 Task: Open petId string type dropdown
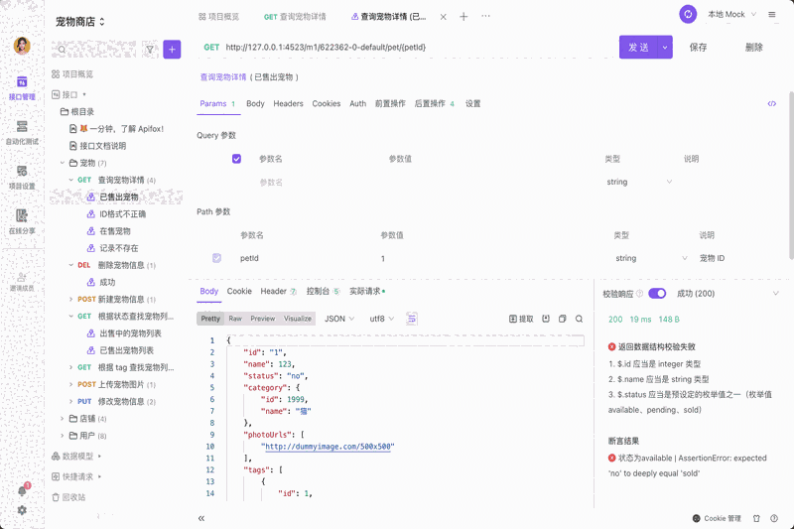tap(651, 258)
